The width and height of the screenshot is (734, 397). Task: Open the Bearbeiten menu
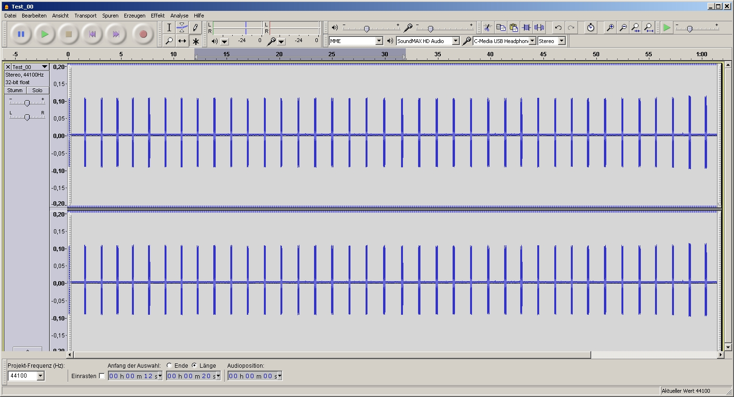click(x=34, y=16)
